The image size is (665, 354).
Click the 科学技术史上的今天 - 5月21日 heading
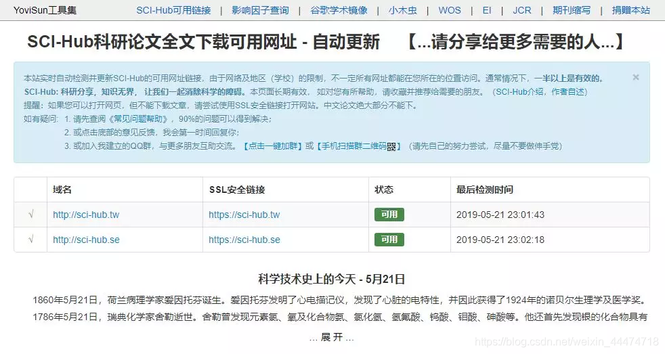[x=332, y=279]
